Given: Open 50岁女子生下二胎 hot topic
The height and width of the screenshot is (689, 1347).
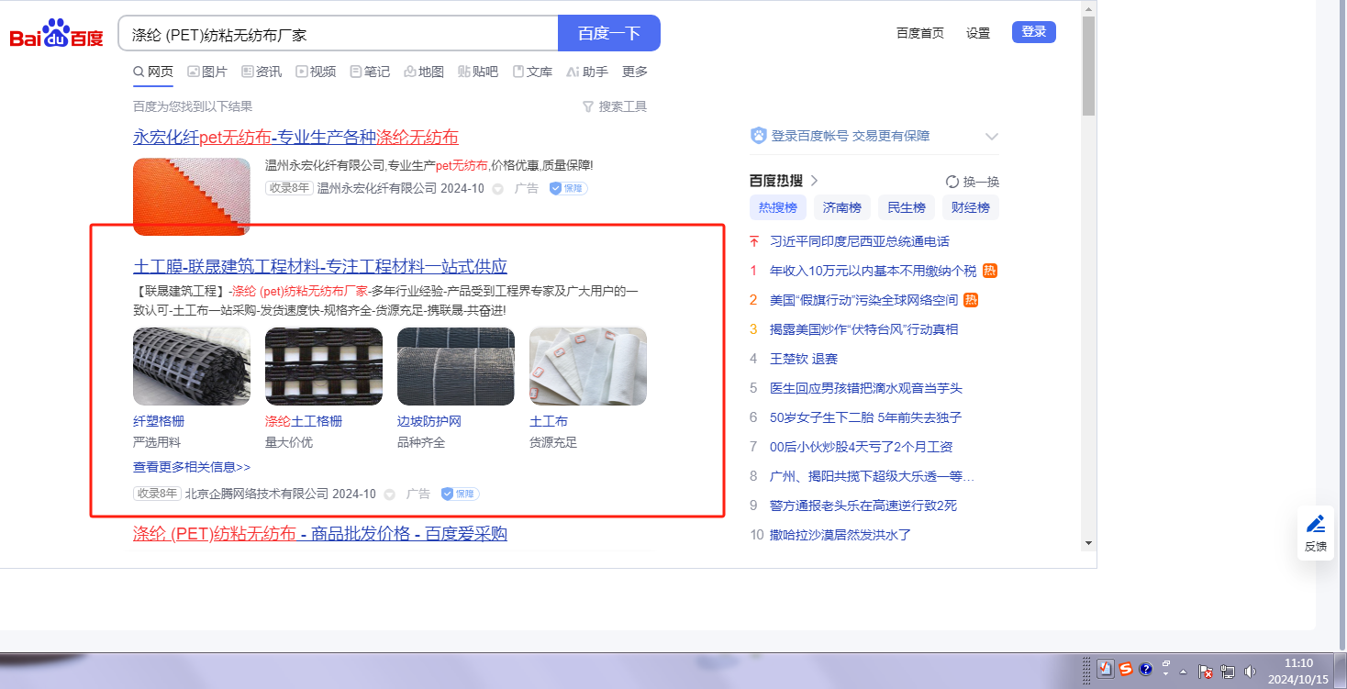Looking at the screenshot, I should point(866,417).
